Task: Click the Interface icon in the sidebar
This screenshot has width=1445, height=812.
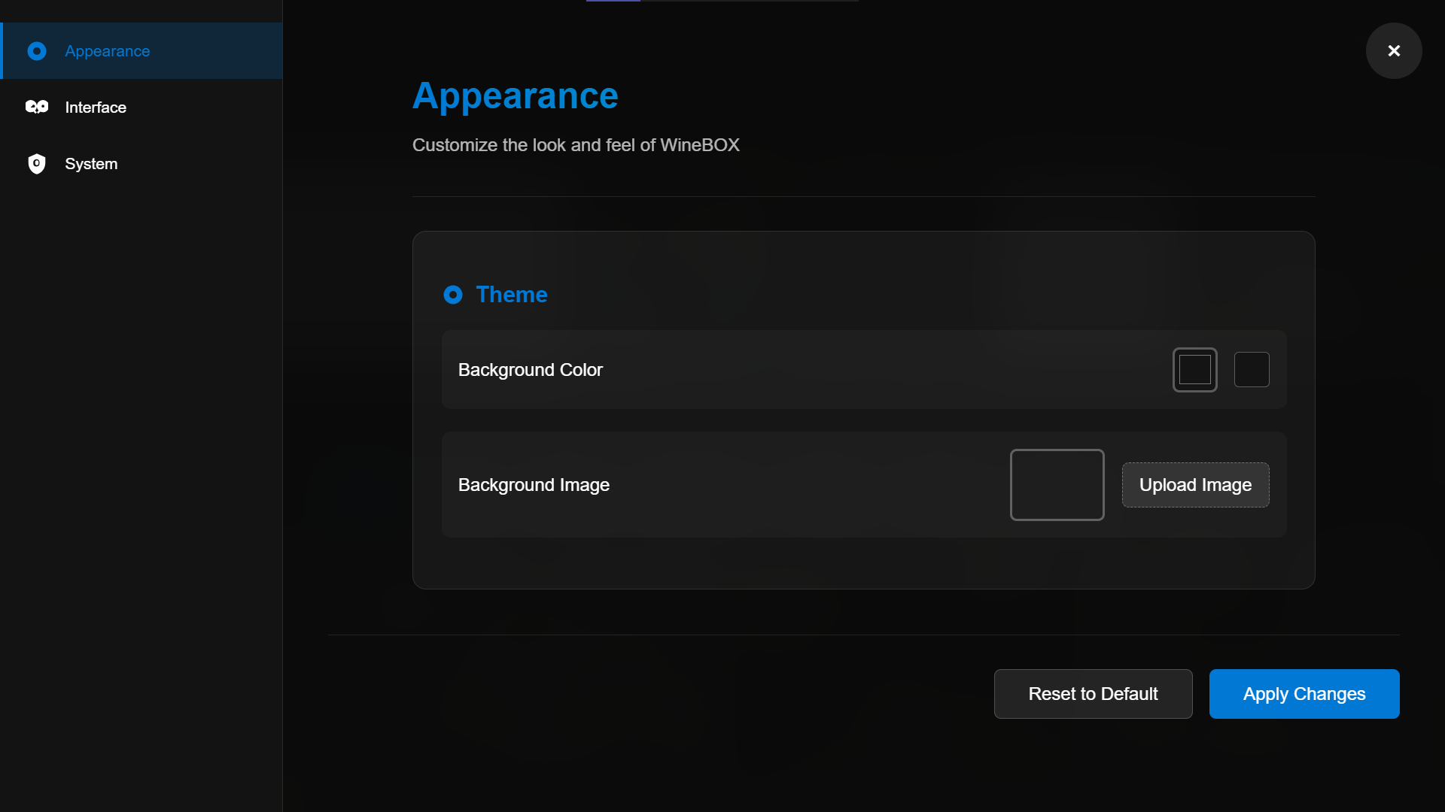Action: (x=37, y=107)
